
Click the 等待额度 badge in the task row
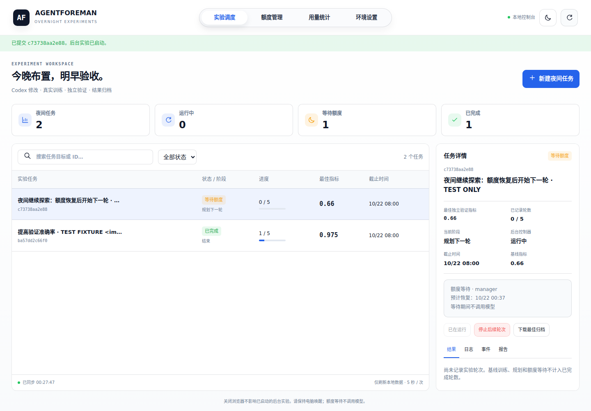click(x=214, y=200)
